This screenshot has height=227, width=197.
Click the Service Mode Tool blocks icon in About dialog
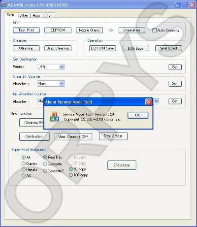coord(54,117)
